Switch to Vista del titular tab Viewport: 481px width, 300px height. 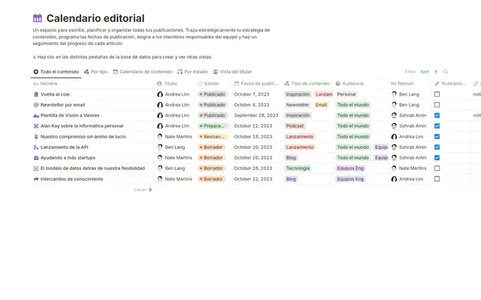click(x=232, y=71)
